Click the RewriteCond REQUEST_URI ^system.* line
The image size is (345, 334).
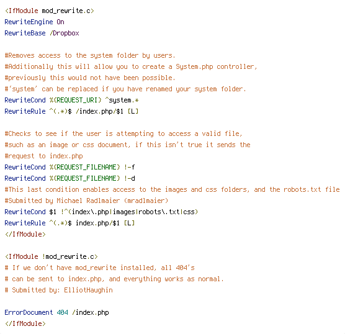click(x=72, y=100)
